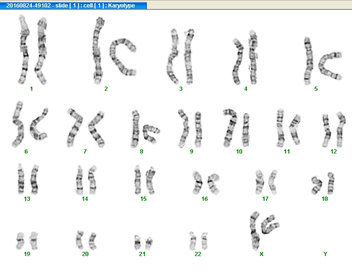
Task: Select the chromosome 9 pair image
Action: (190, 129)
